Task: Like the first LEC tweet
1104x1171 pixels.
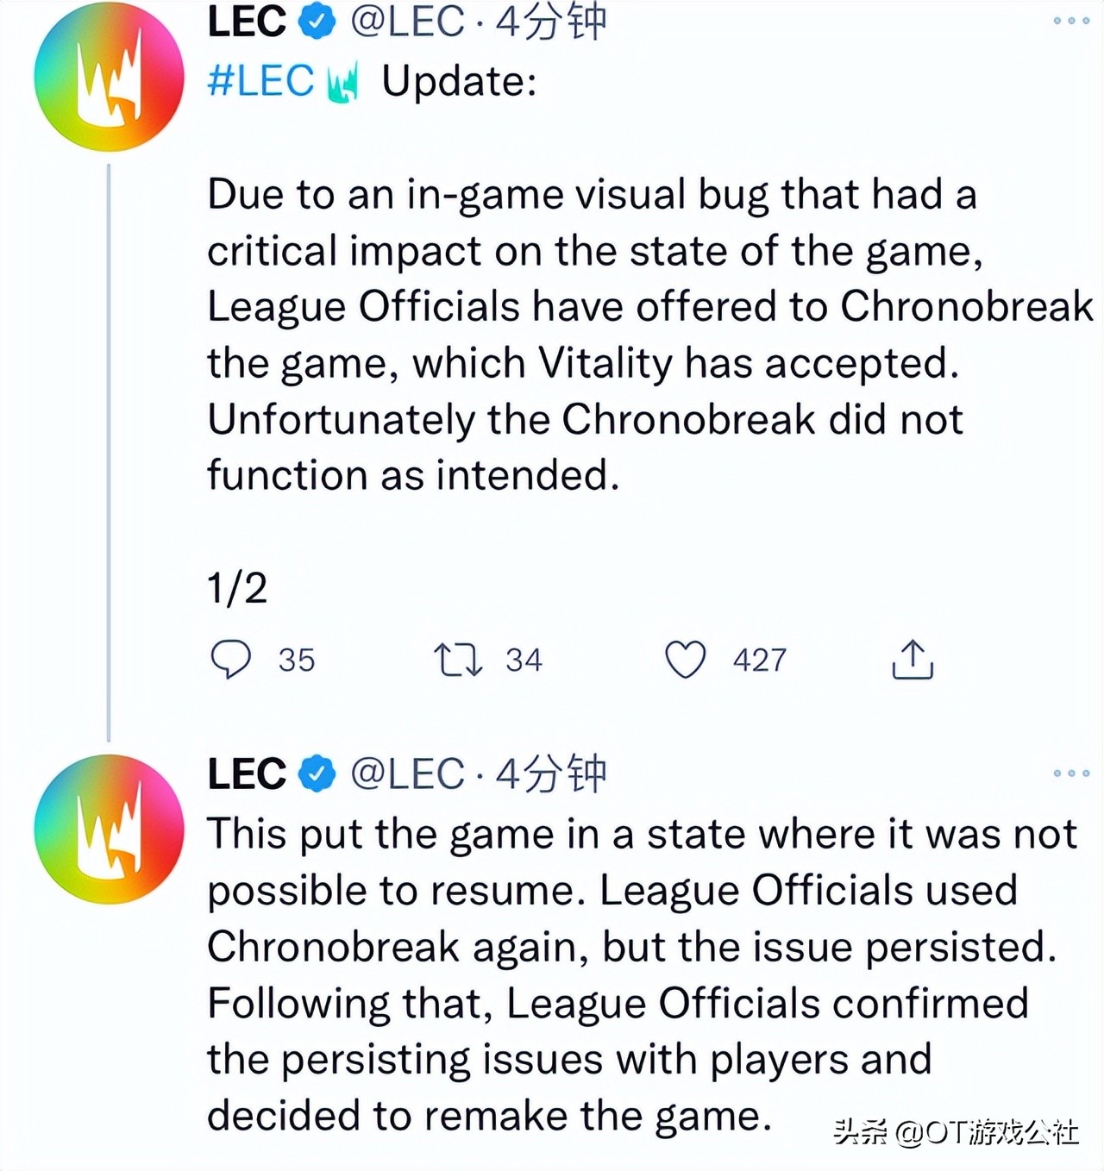Action: point(686,660)
